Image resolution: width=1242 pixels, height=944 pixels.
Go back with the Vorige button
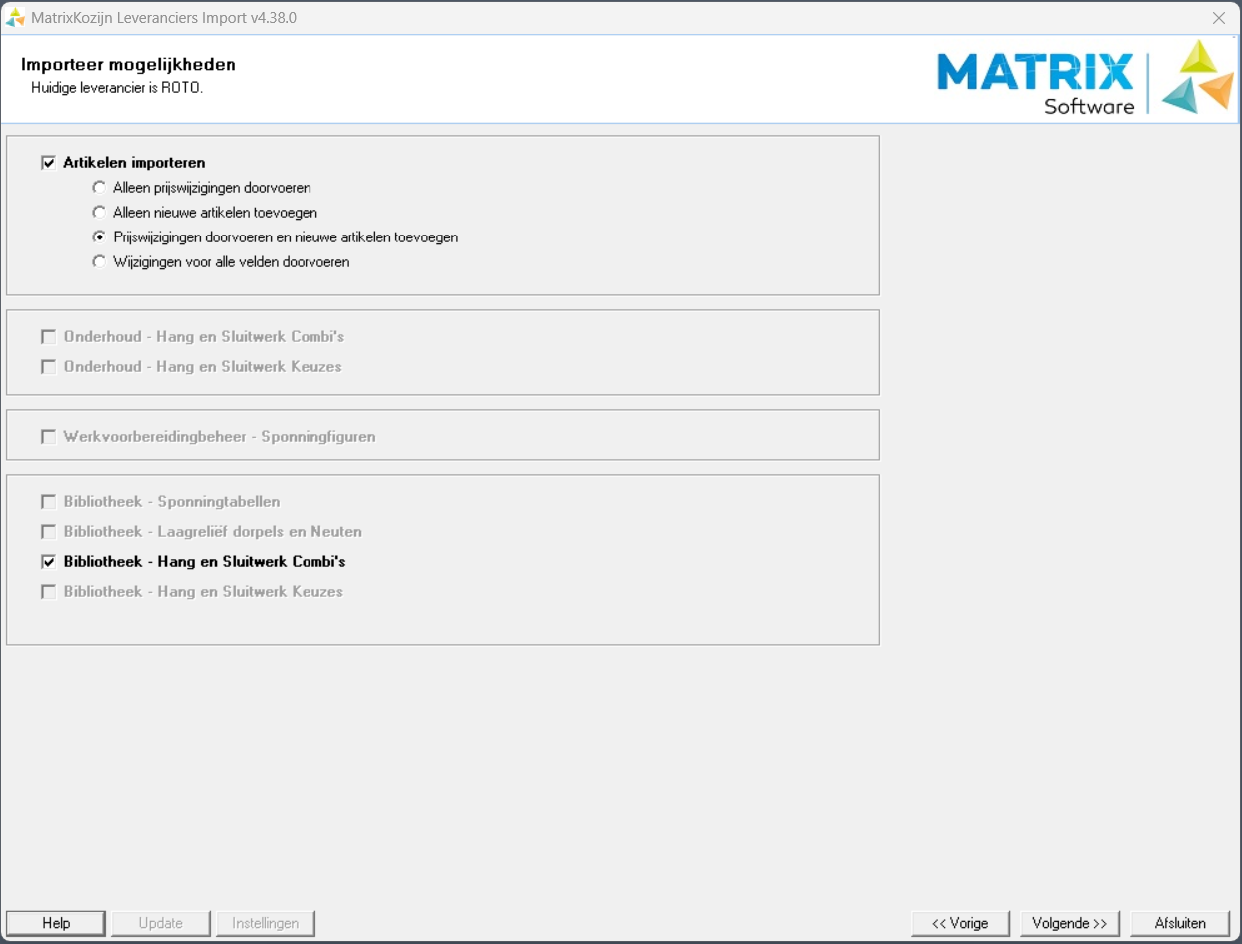960,924
